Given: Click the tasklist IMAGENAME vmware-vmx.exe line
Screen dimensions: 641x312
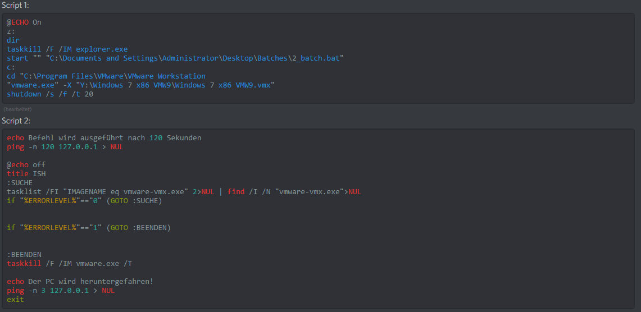Looking at the screenshot, I should click(184, 192).
